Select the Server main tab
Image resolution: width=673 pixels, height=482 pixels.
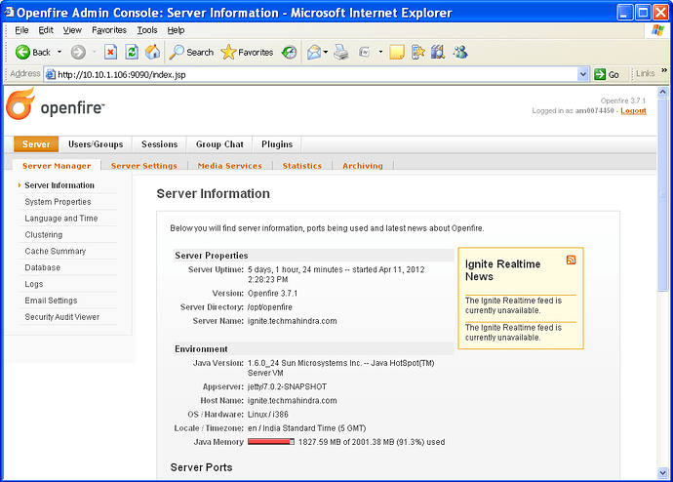tap(36, 144)
